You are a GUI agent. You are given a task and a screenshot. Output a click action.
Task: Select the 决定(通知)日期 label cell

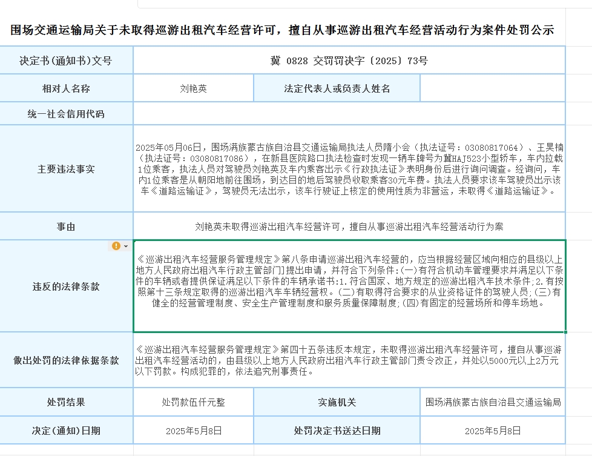point(66,431)
